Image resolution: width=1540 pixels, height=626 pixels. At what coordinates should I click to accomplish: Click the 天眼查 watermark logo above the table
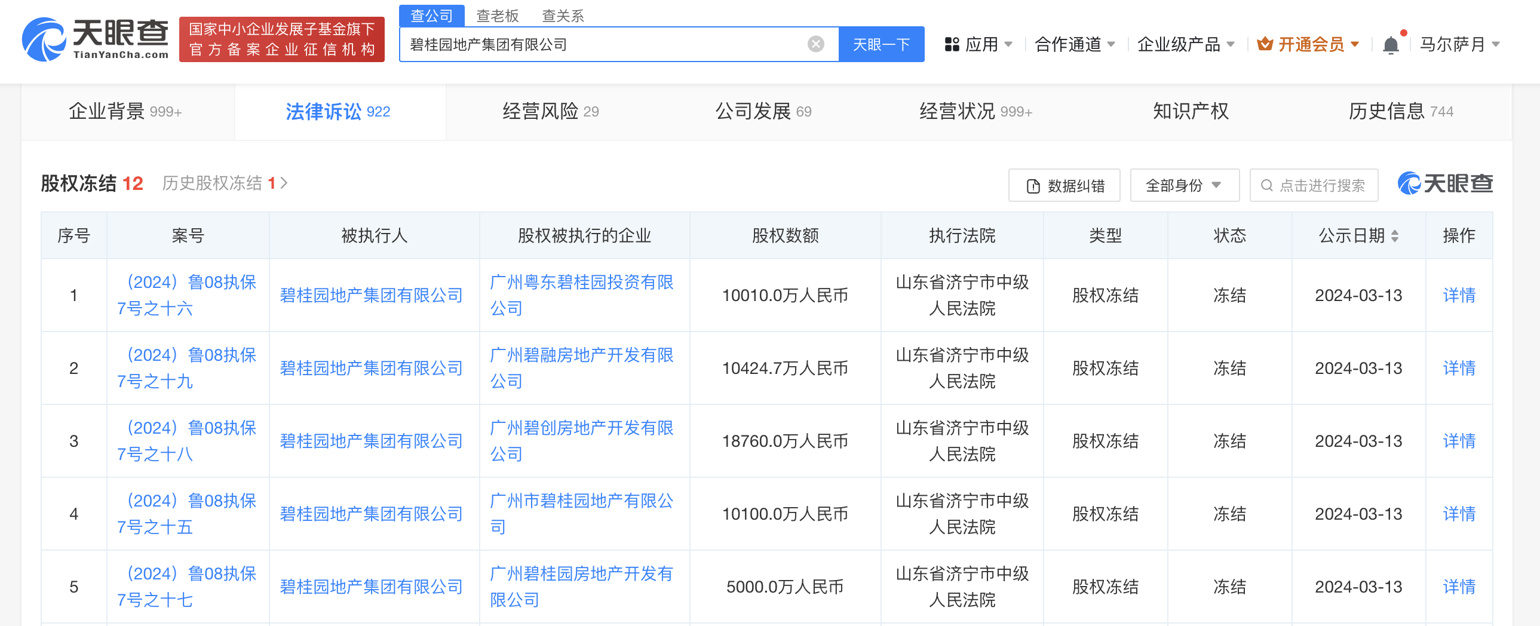pos(1444,183)
